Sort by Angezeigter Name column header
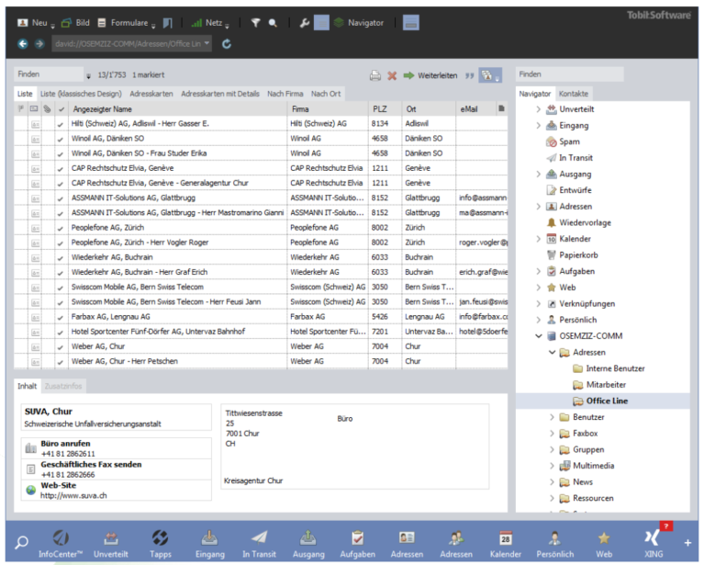This screenshot has height=565, width=704. pos(178,108)
